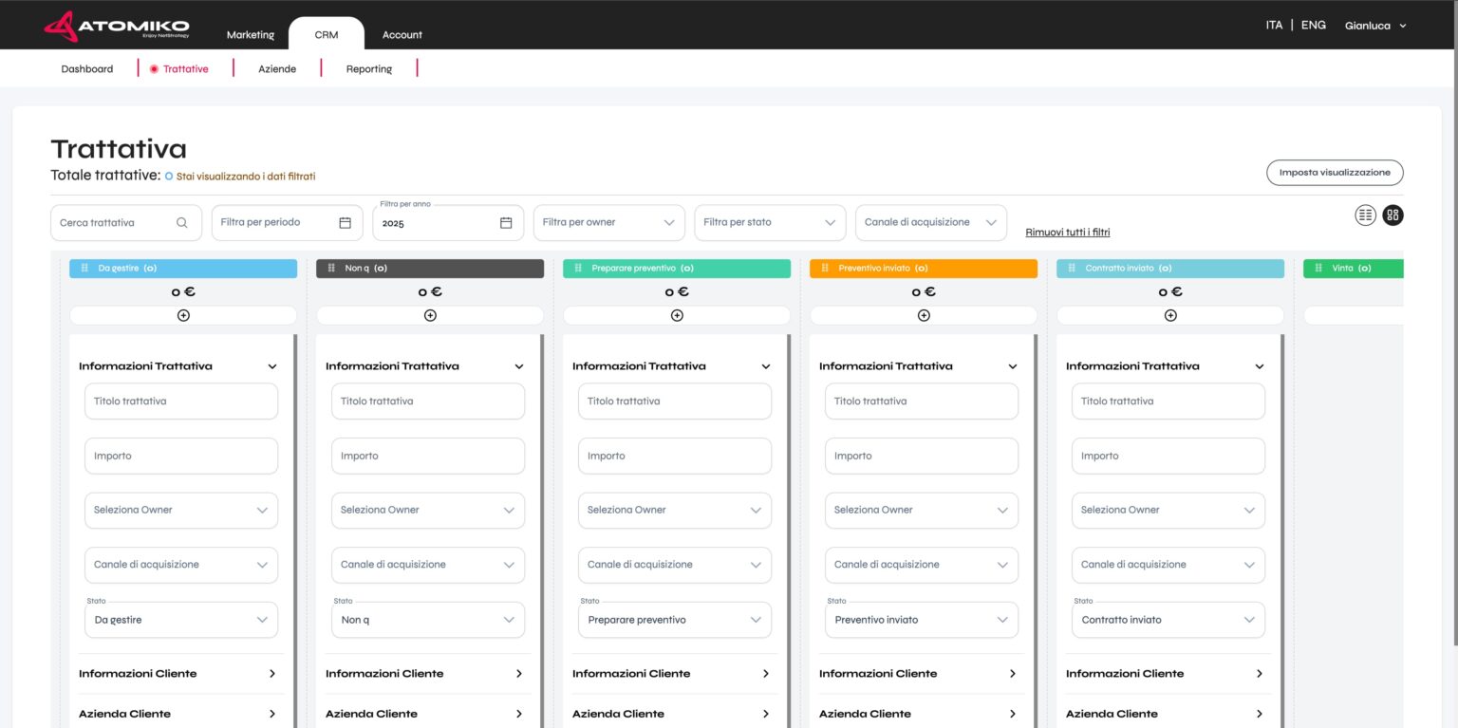Click Imposta visualizzazione button

[1334, 173]
